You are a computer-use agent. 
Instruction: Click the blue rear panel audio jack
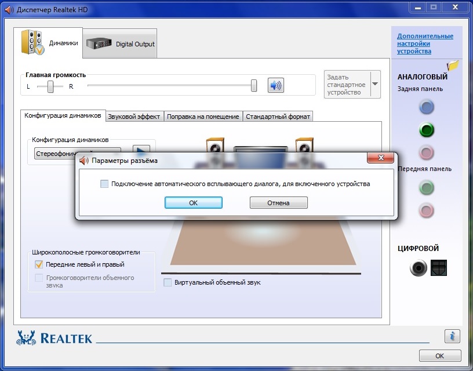click(427, 107)
